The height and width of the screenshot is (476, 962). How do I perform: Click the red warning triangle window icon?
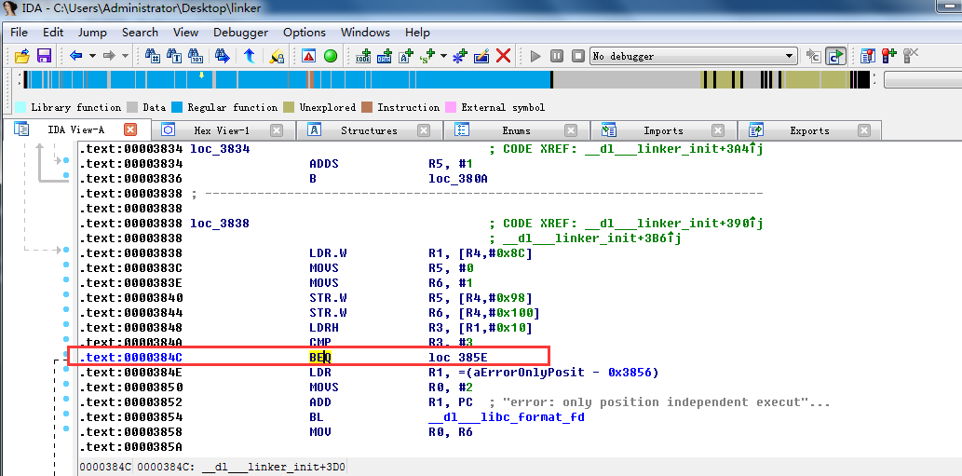click(308, 57)
